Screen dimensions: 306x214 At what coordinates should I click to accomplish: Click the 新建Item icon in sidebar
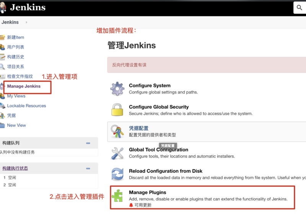(x=2, y=37)
